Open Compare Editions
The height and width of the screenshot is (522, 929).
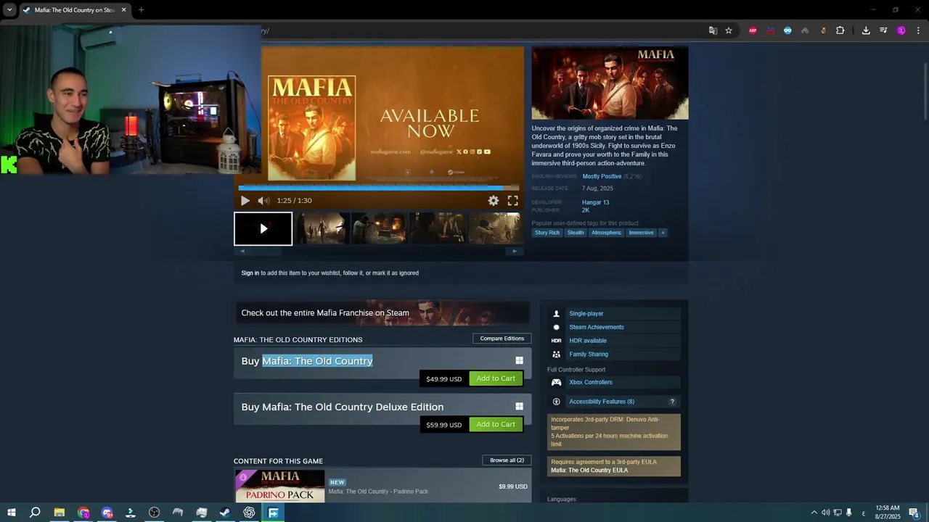(502, 339)
